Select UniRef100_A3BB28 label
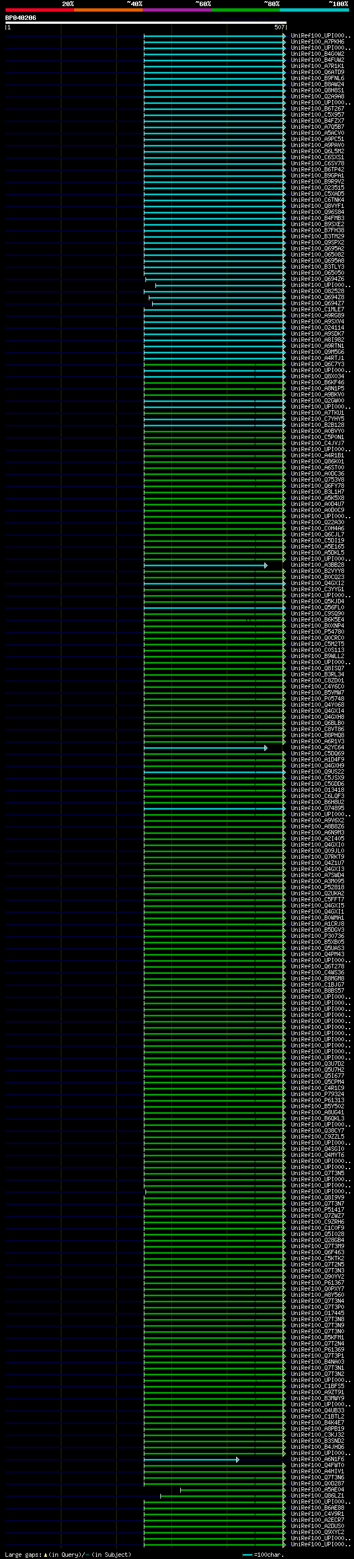The height and width of the screenshot is (1559, 354). pyautogui.click(x=317, y=565)
